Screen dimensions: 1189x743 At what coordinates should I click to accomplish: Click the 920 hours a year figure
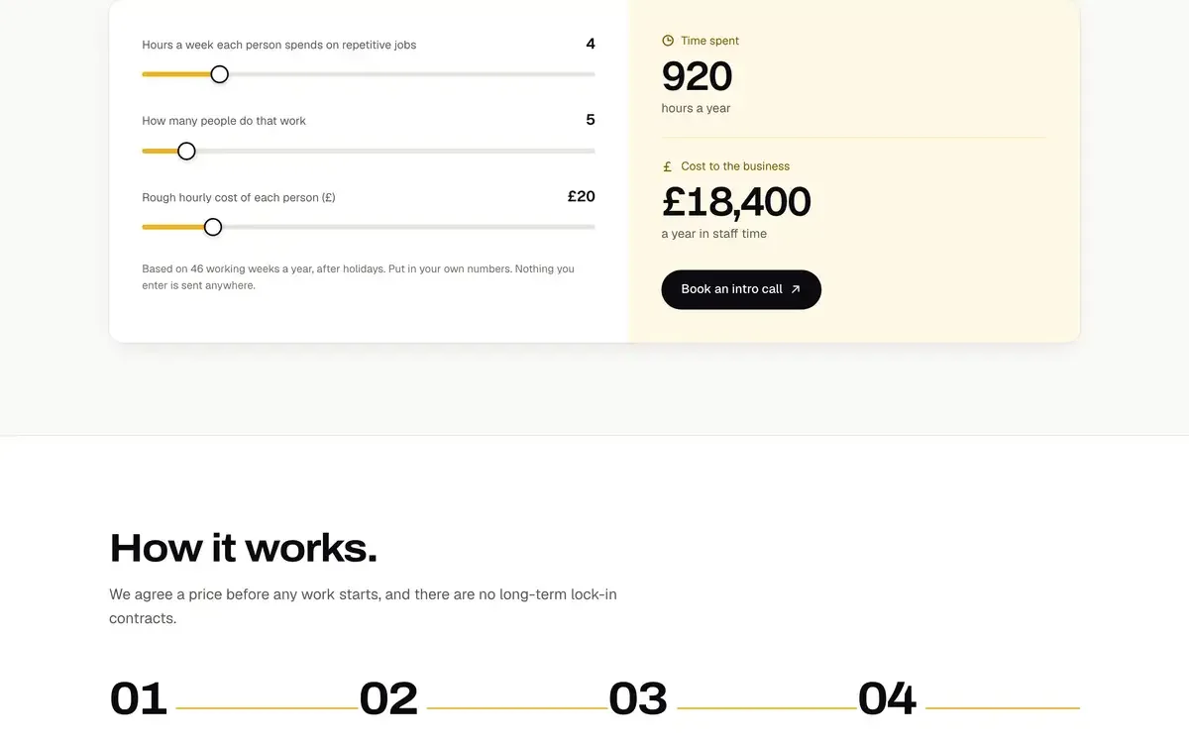click(698, 76)
